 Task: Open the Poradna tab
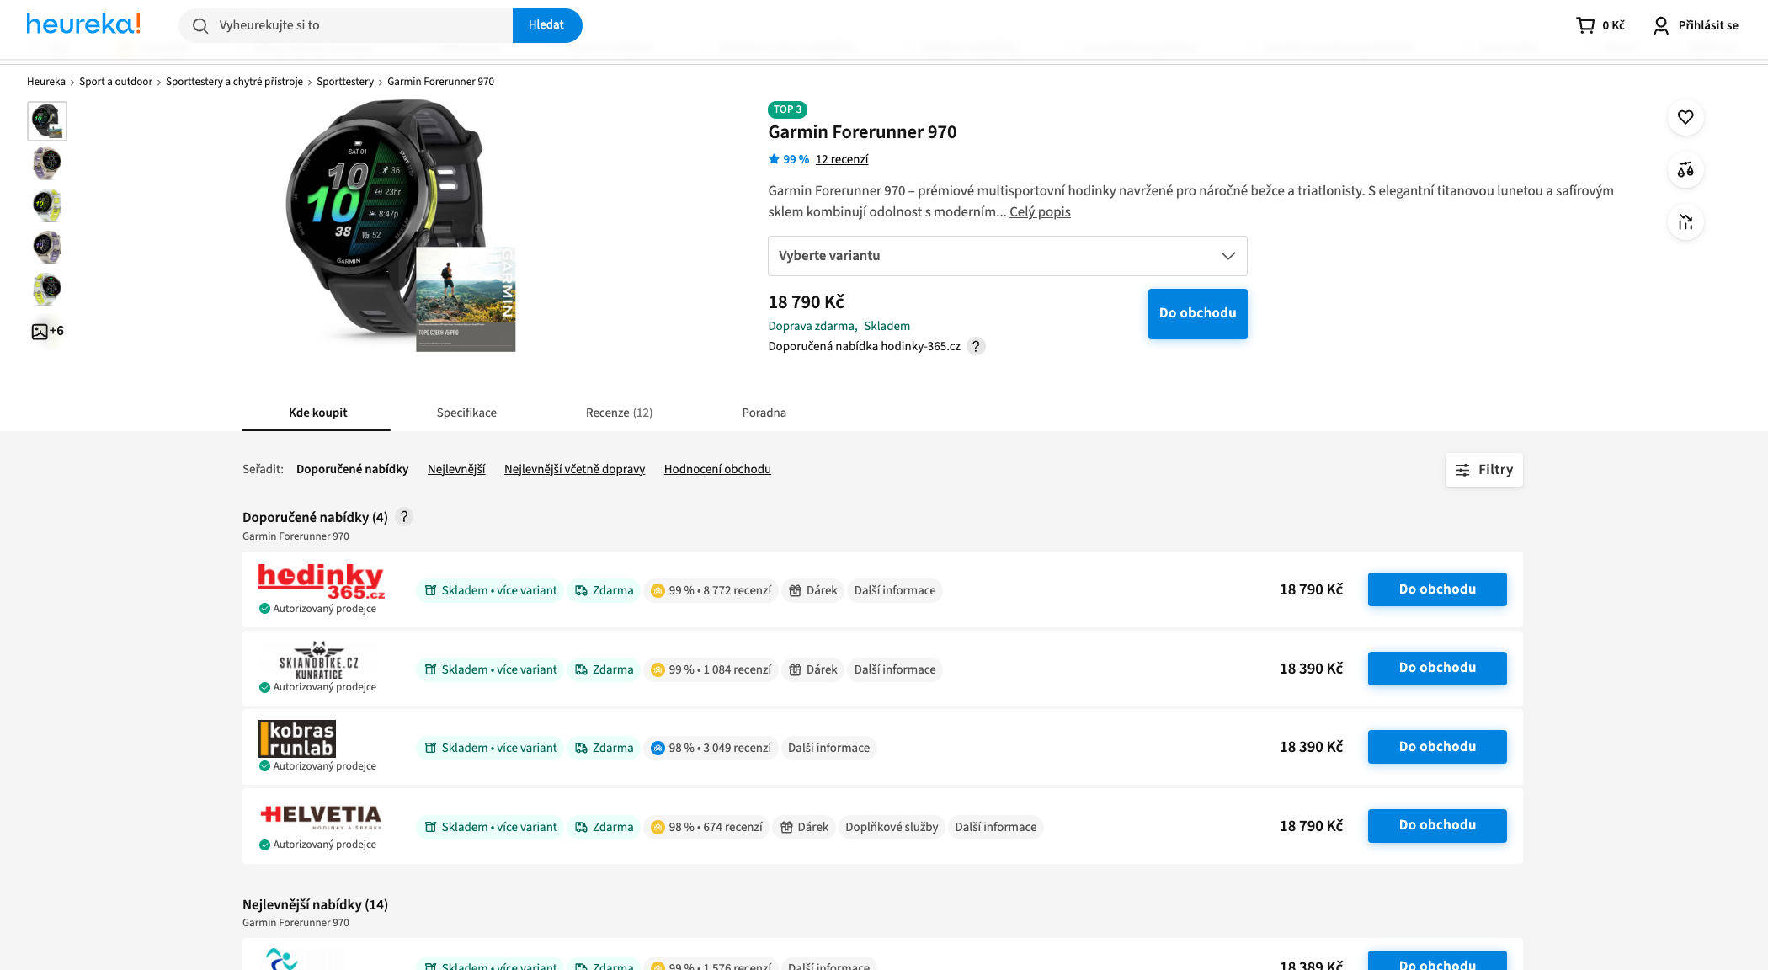[x=764, y=413]
